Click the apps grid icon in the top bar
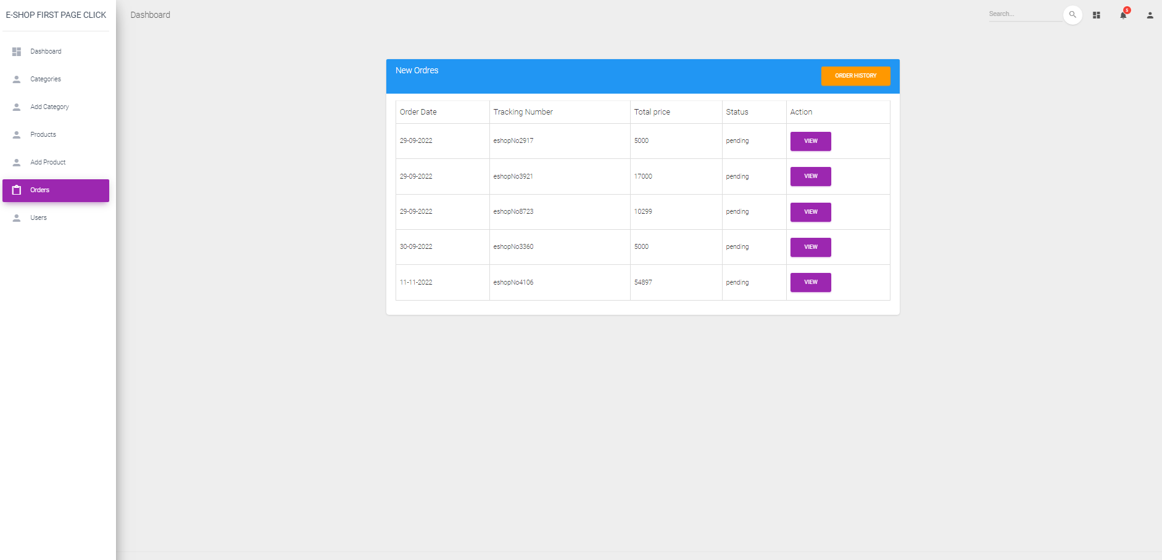 click(x=1097, y=15)
